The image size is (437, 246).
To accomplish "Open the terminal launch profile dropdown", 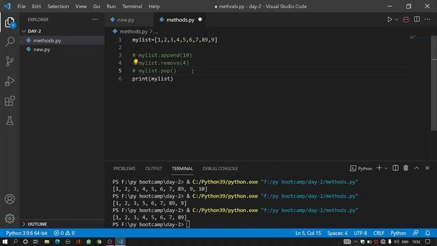I will pyautogui.click(x=386, y=168).
